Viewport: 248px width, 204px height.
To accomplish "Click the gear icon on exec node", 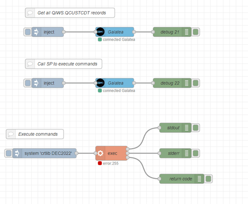I will click(100, 153).
